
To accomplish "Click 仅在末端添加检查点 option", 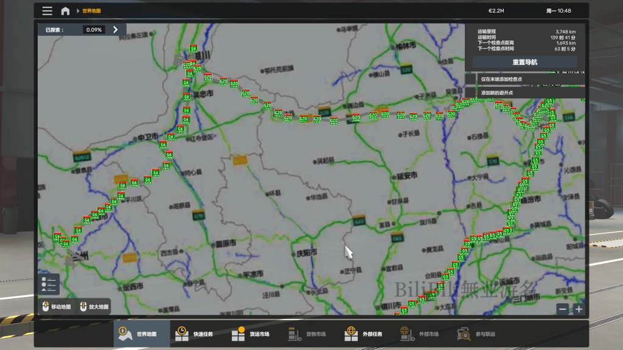I will 501,79.
